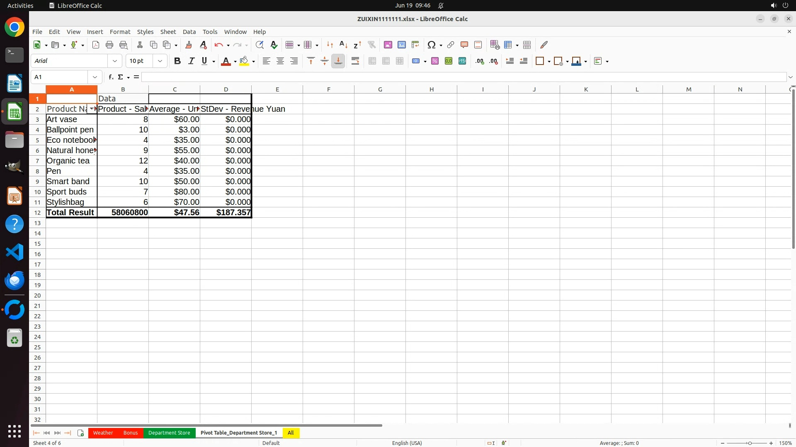Toggle Wrap Text button
This screenshot has width=796, height=447.
pos(355,61)
